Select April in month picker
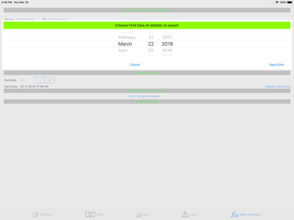 point(123,50)
